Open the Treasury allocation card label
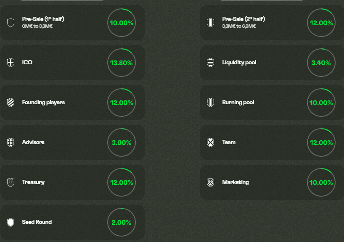344x242 pixels. (33, 182)
